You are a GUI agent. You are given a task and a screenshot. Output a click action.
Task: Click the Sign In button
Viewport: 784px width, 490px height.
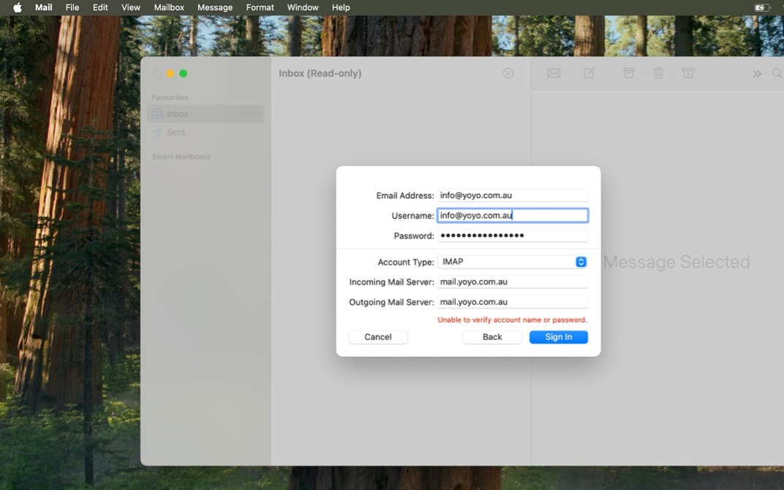[559, 337]
